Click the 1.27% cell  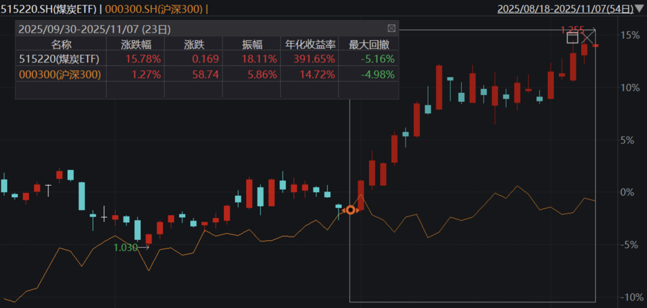[147, 74]
